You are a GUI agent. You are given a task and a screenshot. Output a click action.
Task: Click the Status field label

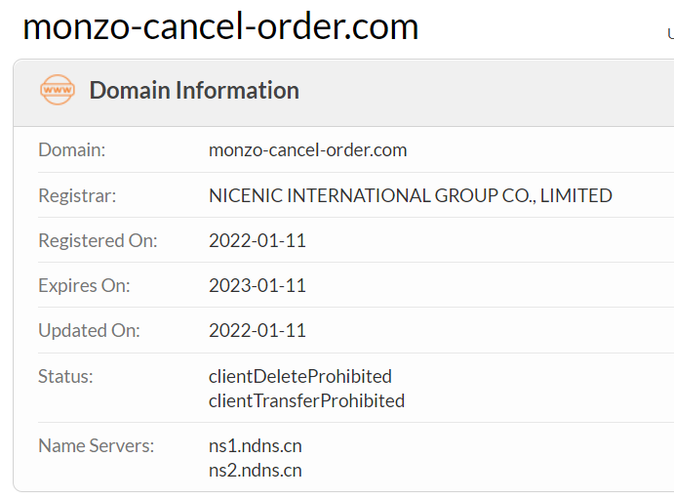pyautogui.click(x=65, y=376)
